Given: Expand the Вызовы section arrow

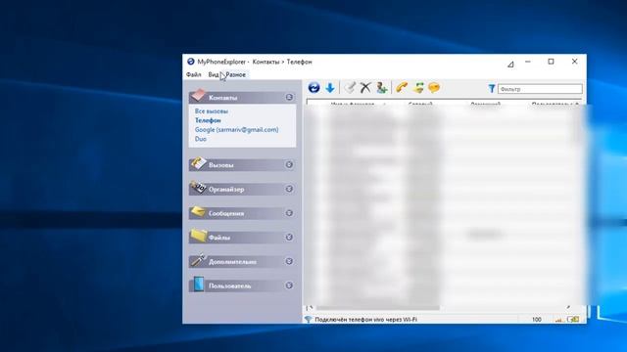Looking at the screenshot, I should point(289,164).
